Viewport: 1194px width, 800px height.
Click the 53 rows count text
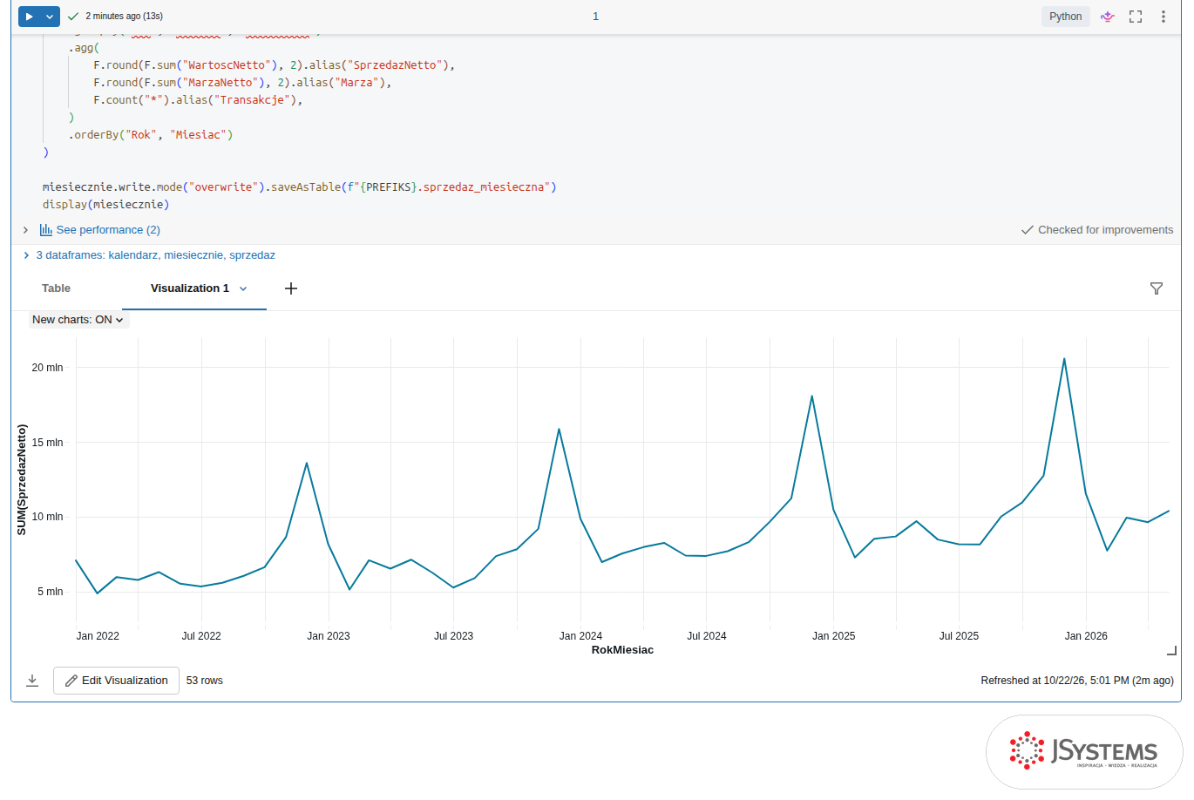point(204,681)
